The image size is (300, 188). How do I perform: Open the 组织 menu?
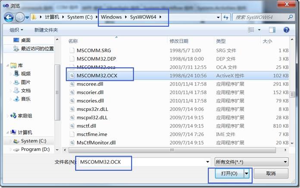click(x=16, y=30)
